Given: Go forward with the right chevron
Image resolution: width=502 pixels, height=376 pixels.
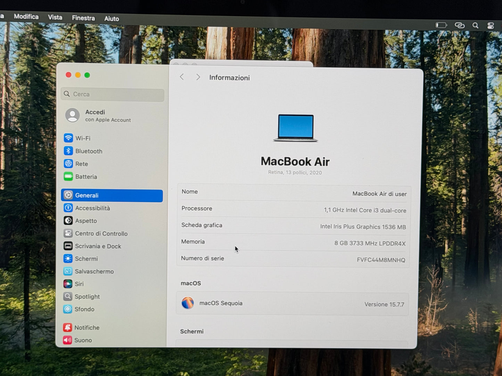Looking at the screenshot, I should (198, 77).
